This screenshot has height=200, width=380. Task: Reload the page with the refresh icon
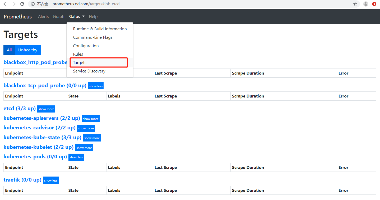[x=22, y=4]
